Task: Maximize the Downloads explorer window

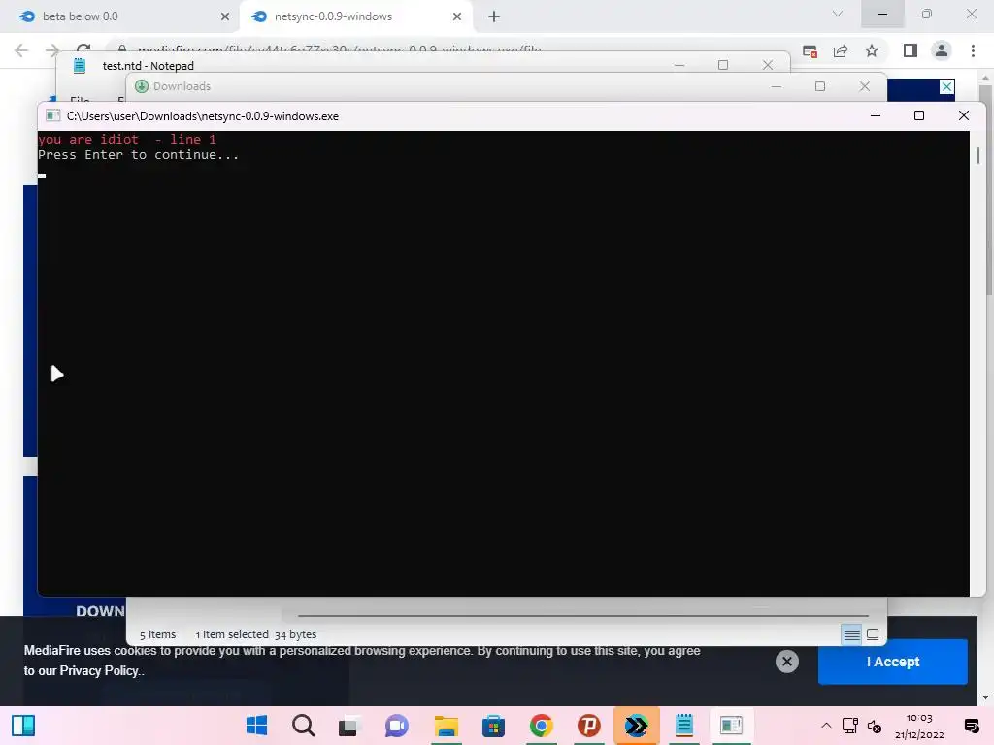Action: point(820,86)
